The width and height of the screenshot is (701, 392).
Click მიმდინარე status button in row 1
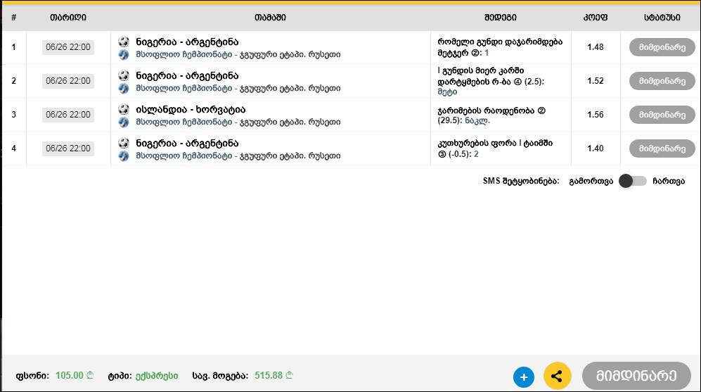point(662,47)
